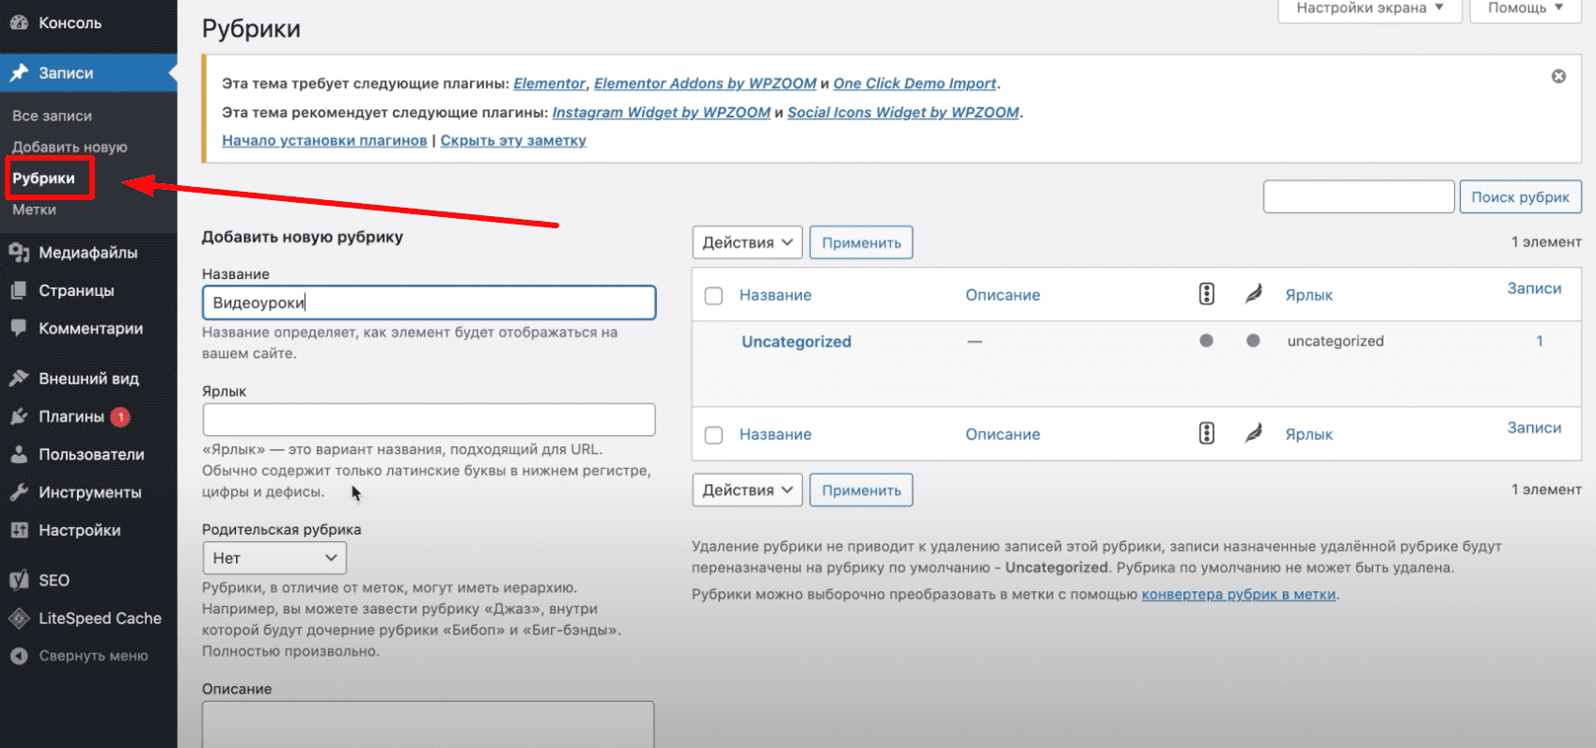This screenshot has height=748, width=1596.
Task: Click the Комментарии speech bubble icon
Action: [19, 328]
